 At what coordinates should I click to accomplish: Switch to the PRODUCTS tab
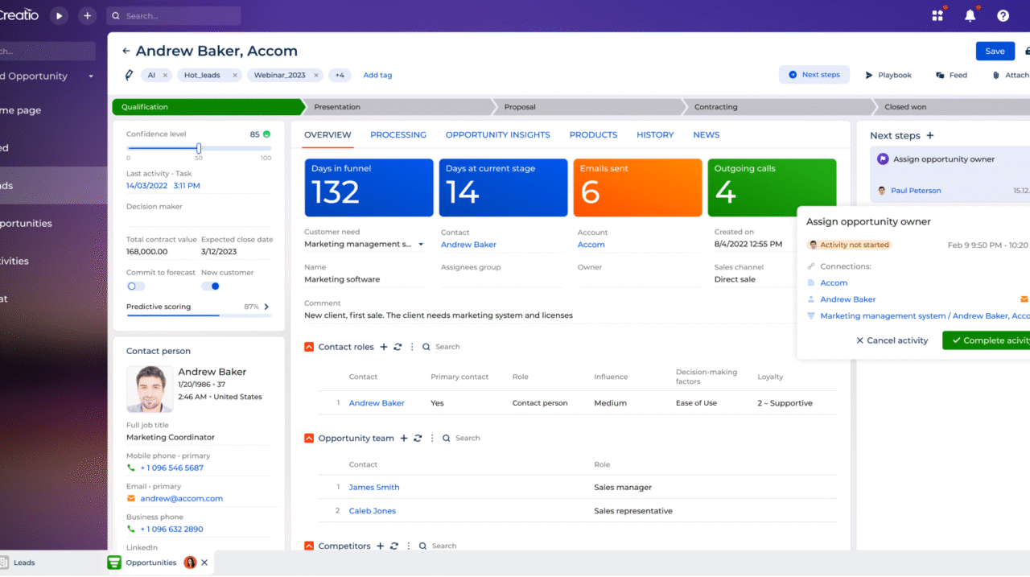tap(593, 134)
